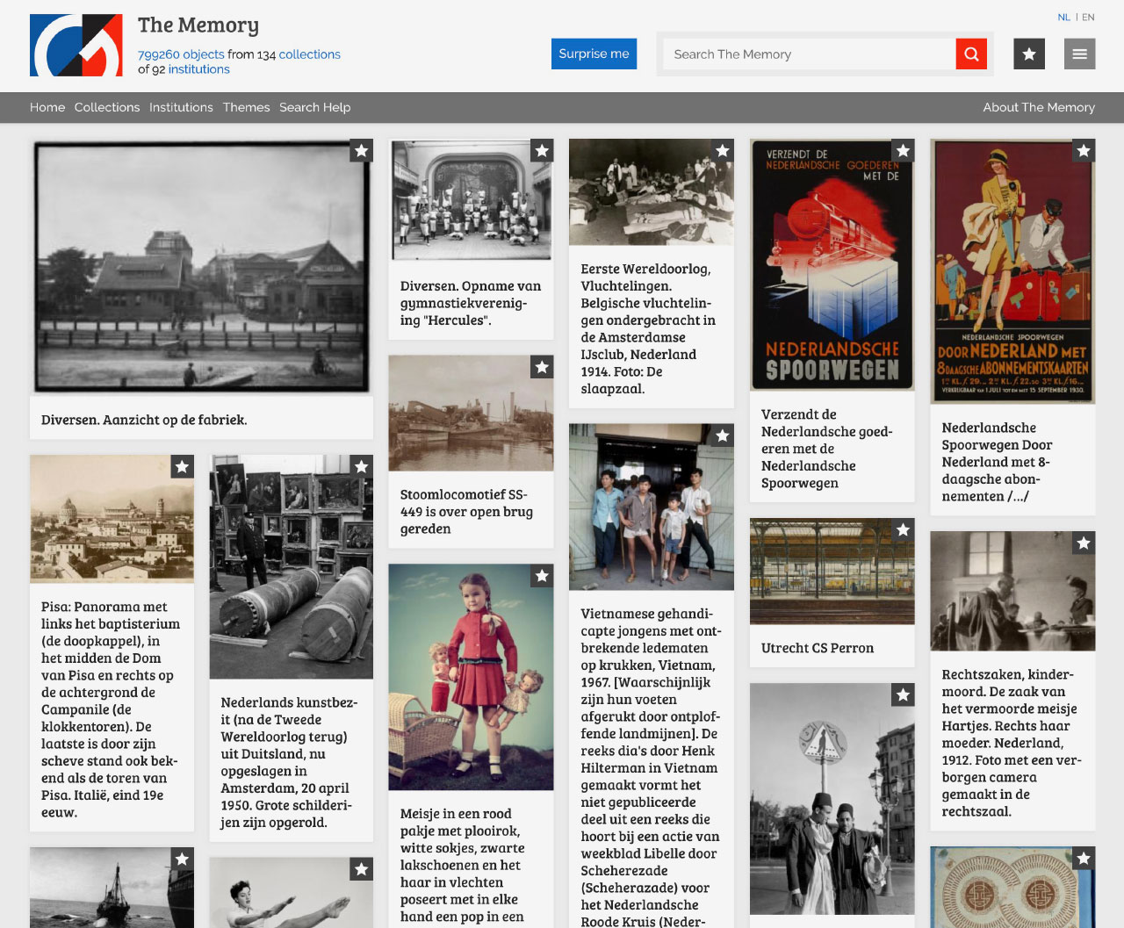Star the girl in red dress photo

(542, 577)
